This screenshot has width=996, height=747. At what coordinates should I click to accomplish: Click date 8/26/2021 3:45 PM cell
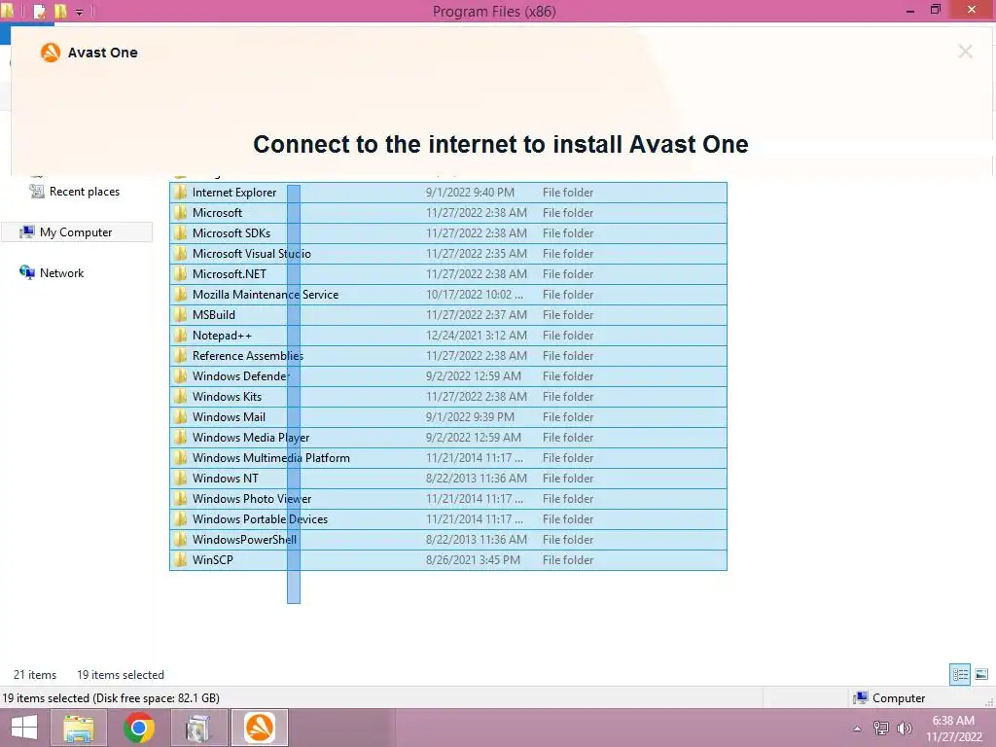coord(474,559)
